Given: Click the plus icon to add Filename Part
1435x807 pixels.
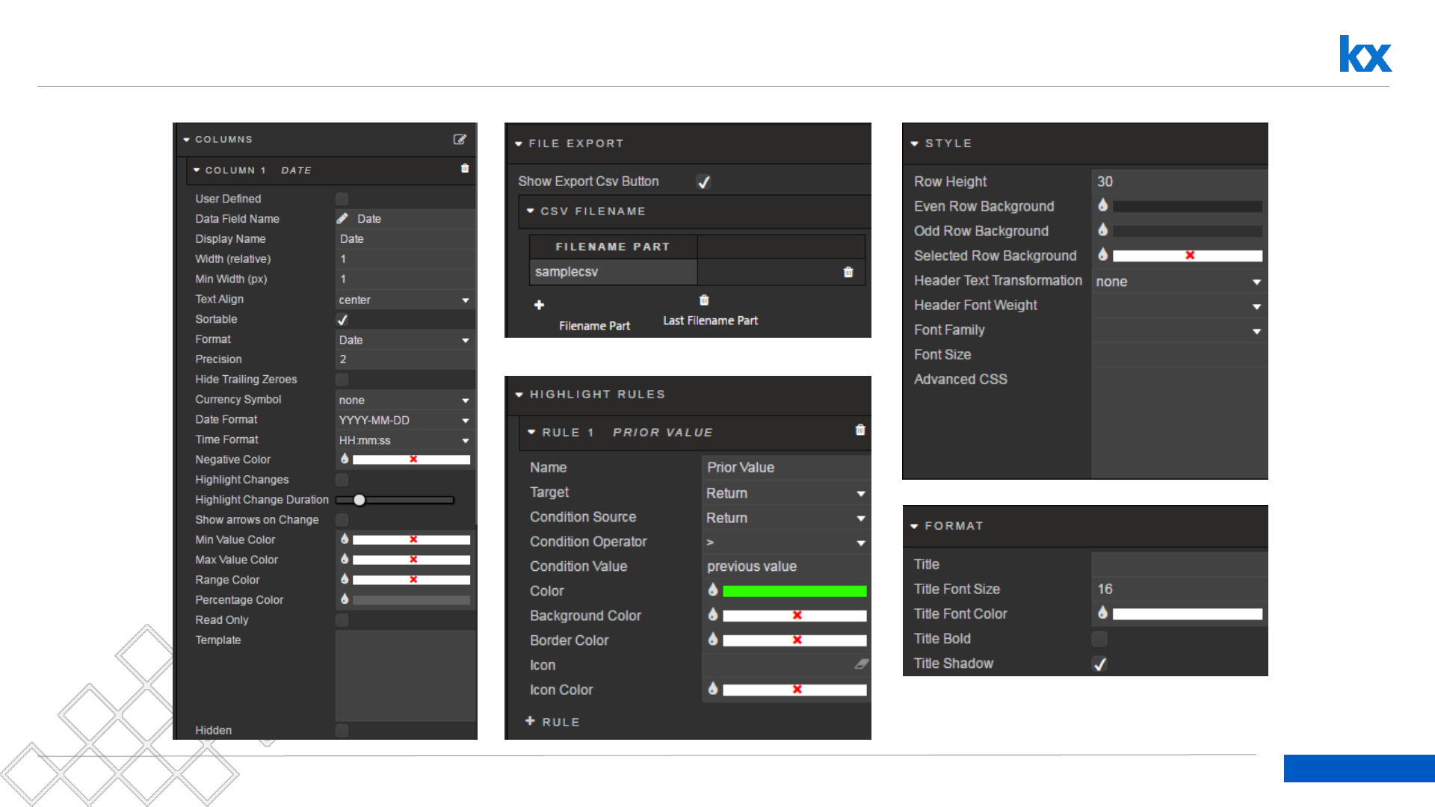Looking at the screenshot, I should pyautogui.click(x=539, y=305).
